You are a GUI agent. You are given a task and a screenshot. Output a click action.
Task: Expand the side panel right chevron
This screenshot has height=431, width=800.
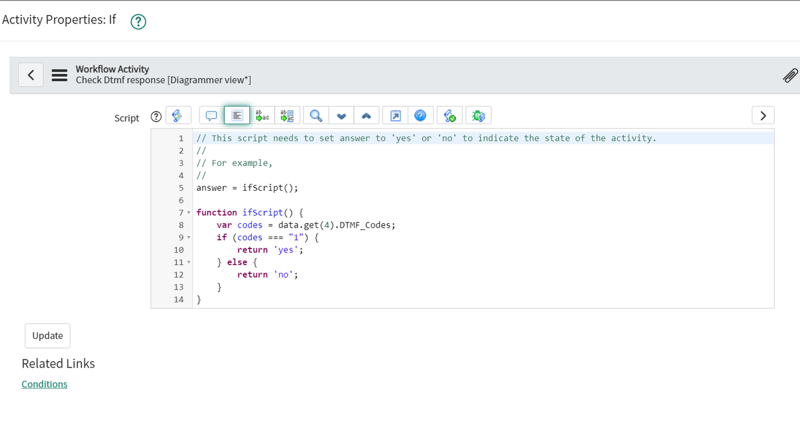[763, 115]
